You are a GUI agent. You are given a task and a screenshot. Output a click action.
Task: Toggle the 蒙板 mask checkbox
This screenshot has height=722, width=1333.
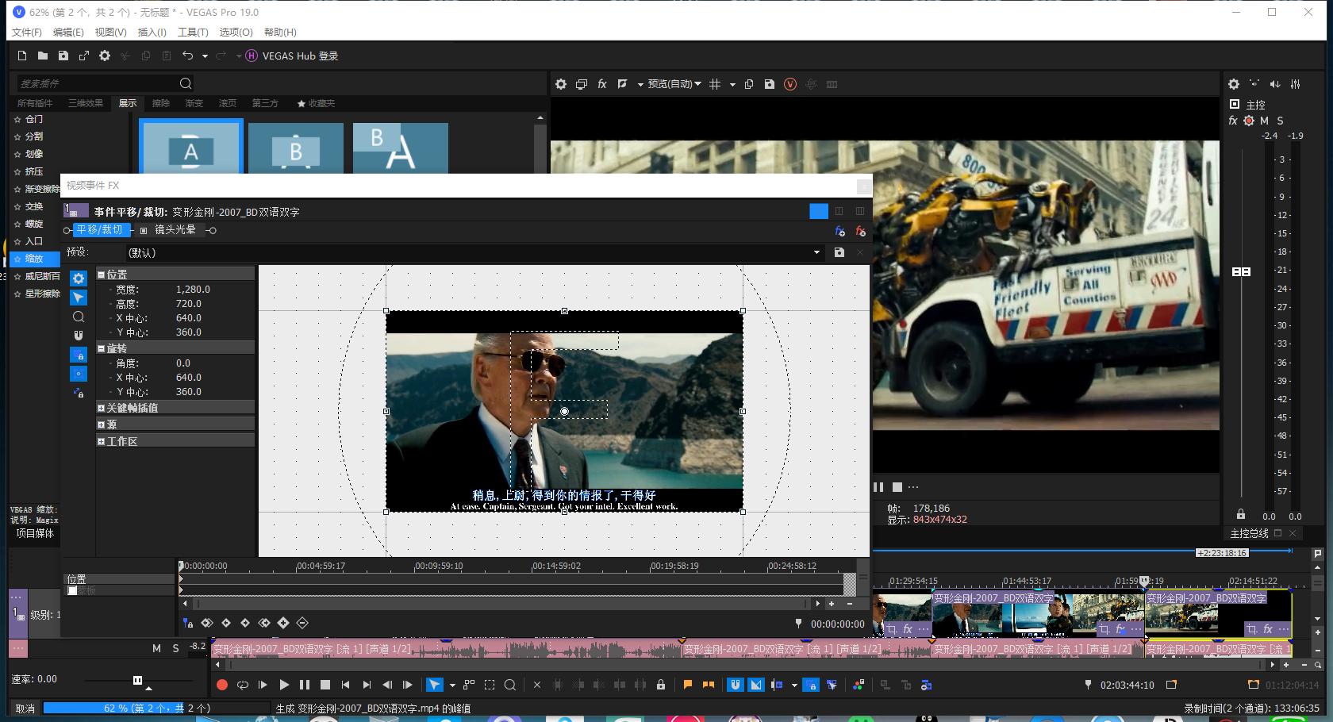[x=73, y=590]
